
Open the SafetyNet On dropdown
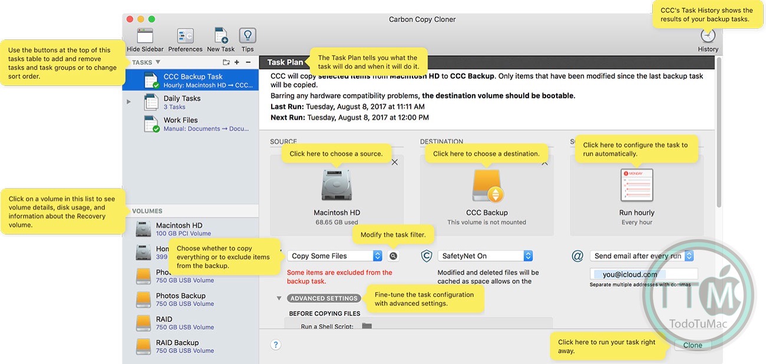485,256
